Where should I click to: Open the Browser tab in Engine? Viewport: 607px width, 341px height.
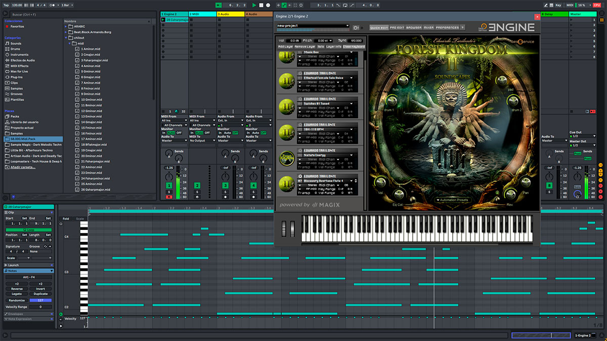[414, 28]
